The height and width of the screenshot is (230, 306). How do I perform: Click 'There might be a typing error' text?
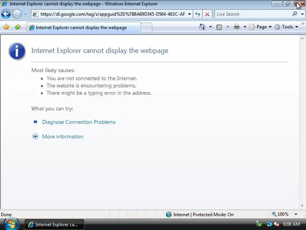[99, 93]
